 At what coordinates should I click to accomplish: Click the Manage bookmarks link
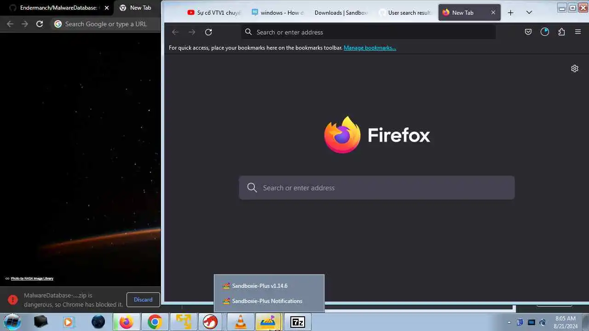[x=370, y=48]
